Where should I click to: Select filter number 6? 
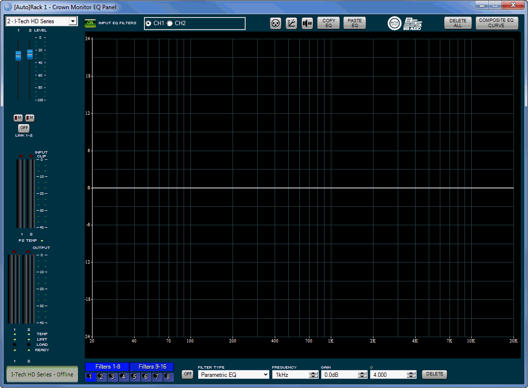pos(146,376)
